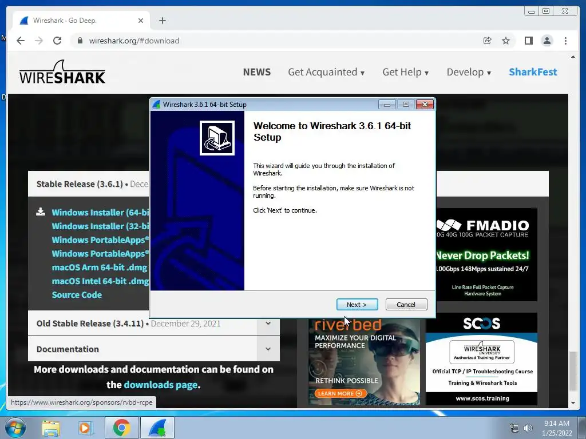This screenshot has height=439, width=586.
Task: Click the Wireshark fin icon in setup title bar
Action: [157, 105]
